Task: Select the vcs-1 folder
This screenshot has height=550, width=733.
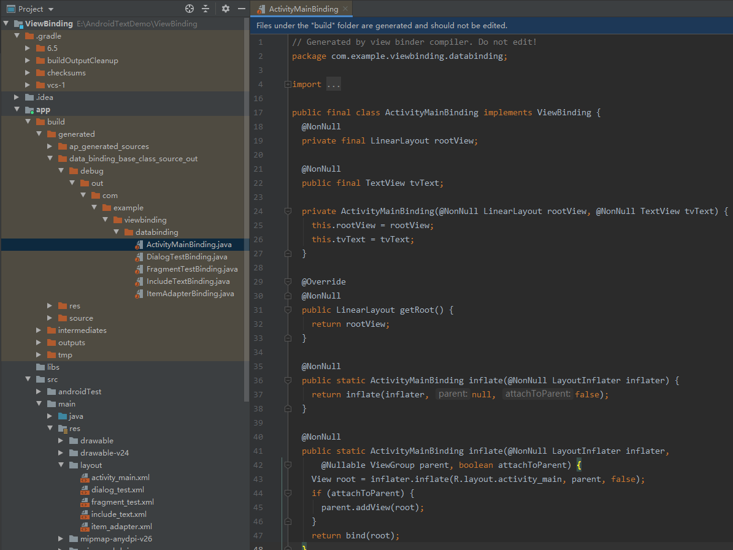Action: tap(56, 85)
